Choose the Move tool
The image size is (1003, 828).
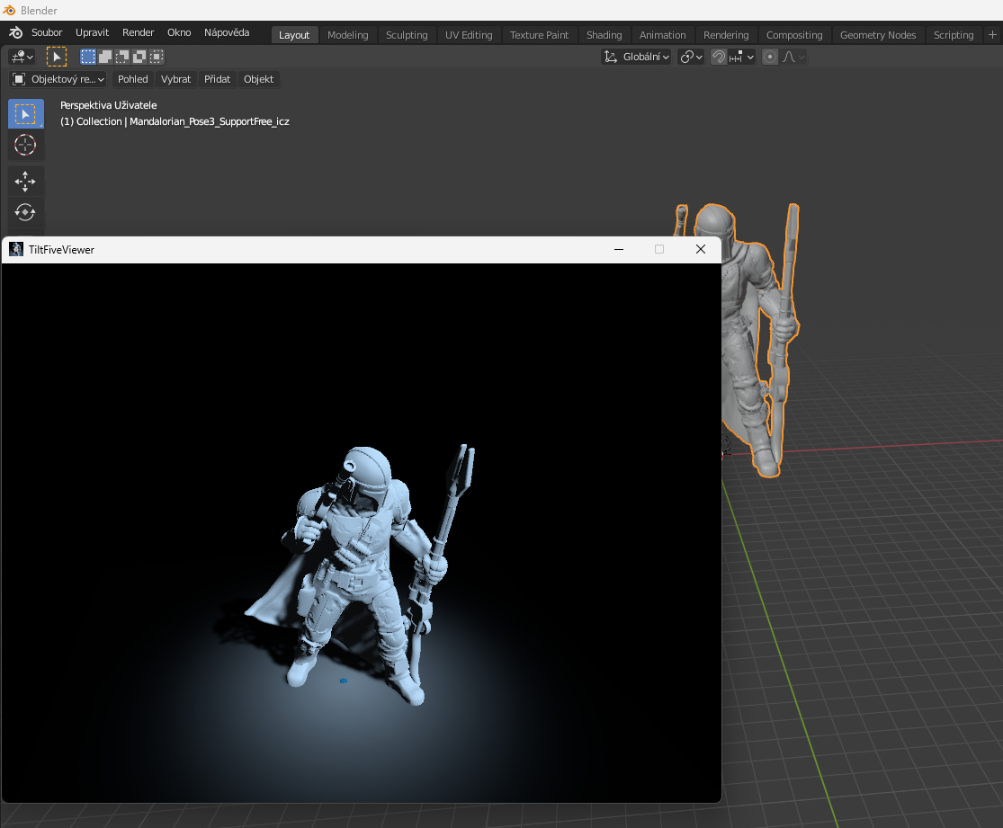25,182
